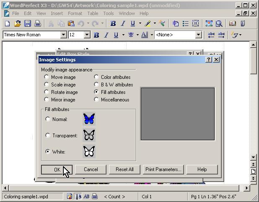Open the font color dropdown arrow
Screen dimensions: 259x202
152,35
